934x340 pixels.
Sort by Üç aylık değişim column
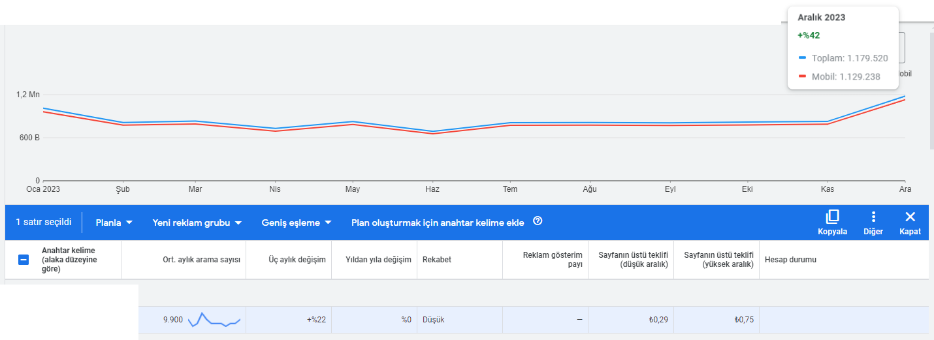point(297,260)
